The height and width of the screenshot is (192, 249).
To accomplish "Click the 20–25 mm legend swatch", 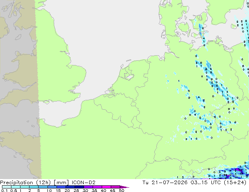I will pyautogui.click(x=70, y=187).
